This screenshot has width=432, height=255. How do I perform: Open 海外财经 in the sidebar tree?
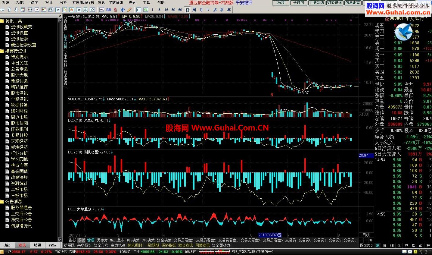(19, 111)
